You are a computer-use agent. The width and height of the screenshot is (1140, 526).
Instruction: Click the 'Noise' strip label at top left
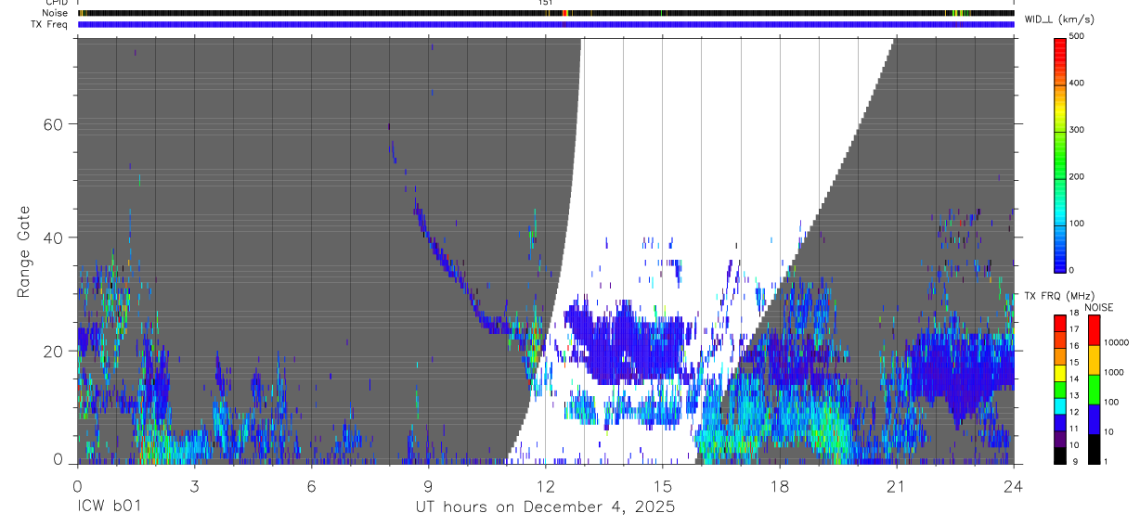[56, 13]
